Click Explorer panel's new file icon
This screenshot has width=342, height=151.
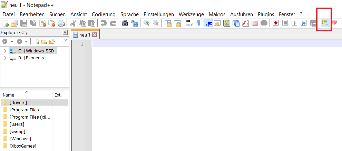tap(37, 41)
